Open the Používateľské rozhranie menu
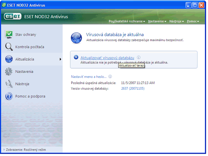Screen dimensions: 208x156 127,21
